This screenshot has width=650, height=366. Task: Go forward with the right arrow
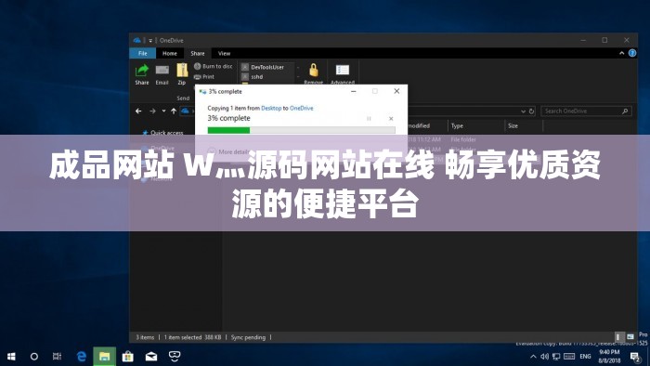[x=152, y=111]
